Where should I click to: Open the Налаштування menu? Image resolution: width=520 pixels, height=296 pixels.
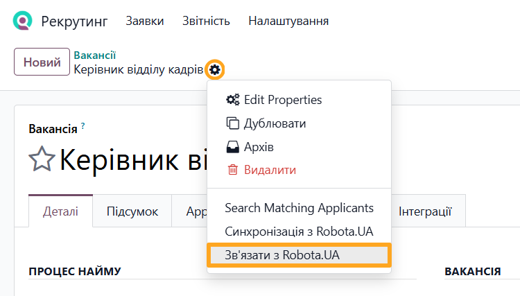point(288,21)
